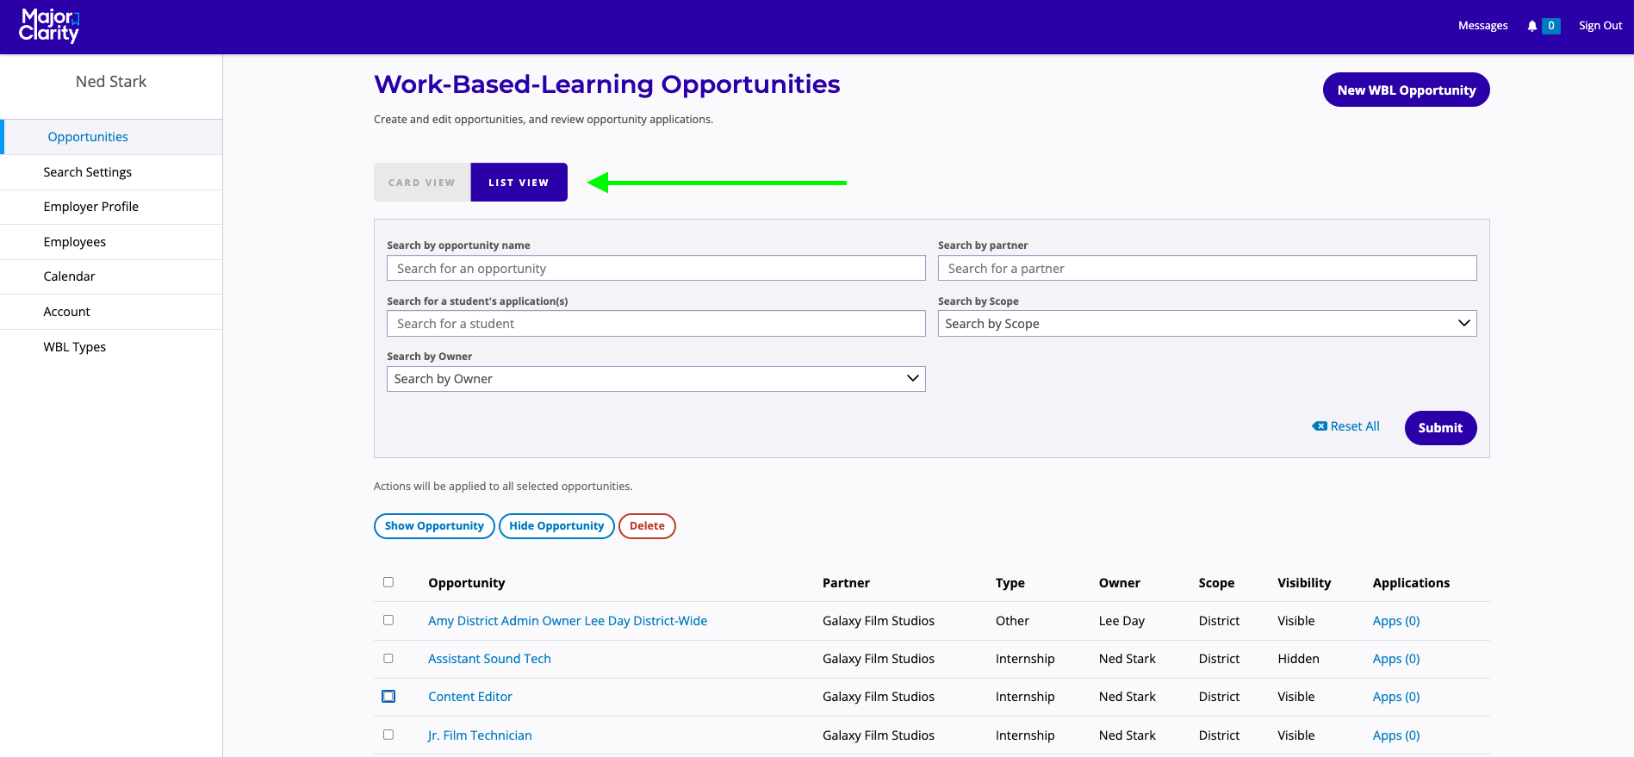Click the Major Clarity logo
Viewport: 1634px width, 757px height.
49,26
